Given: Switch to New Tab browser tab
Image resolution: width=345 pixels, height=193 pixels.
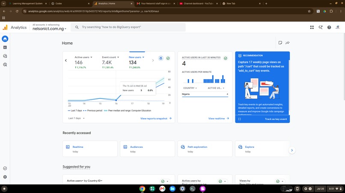Looking at the screenshot, I should (241, 3).
